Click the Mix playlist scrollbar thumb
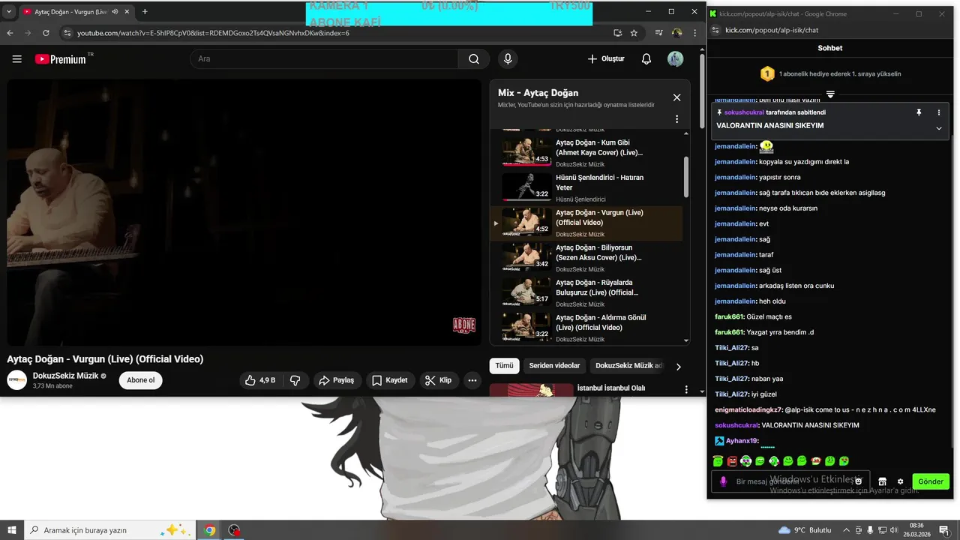The height and width of the screenshot is (540, 960). (686, 177)
